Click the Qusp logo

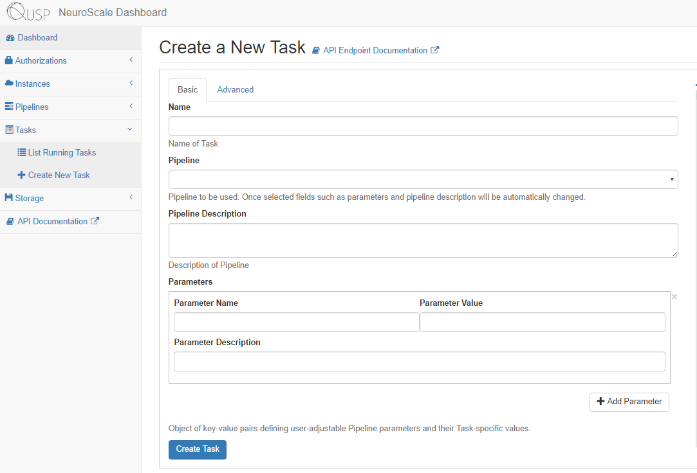click(x=28, y=12)
